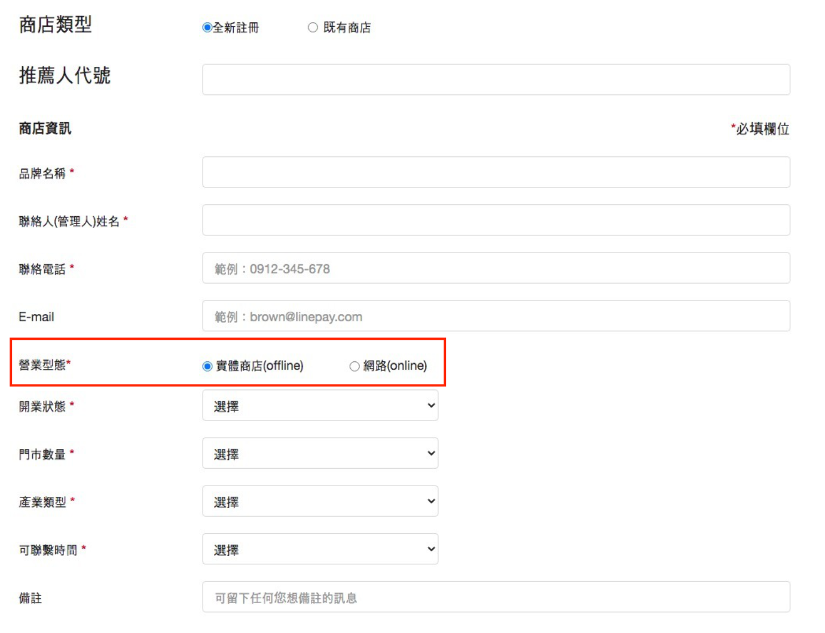Choose 實體商店(offline) business type
Screen dimensions: 825x633
[207, 366]
